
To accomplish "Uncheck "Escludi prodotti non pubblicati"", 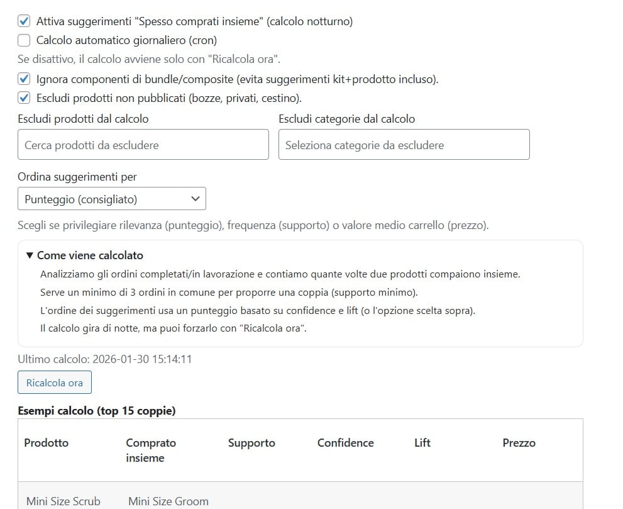I will click(24, 98).
